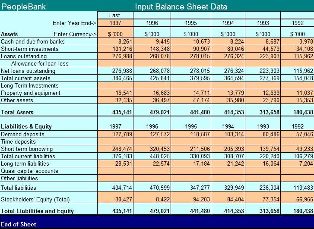Screen dimensions: 314x229
Task: Select 1996 Stockholders' Equity value 8,422
Action: pos(152,200)
